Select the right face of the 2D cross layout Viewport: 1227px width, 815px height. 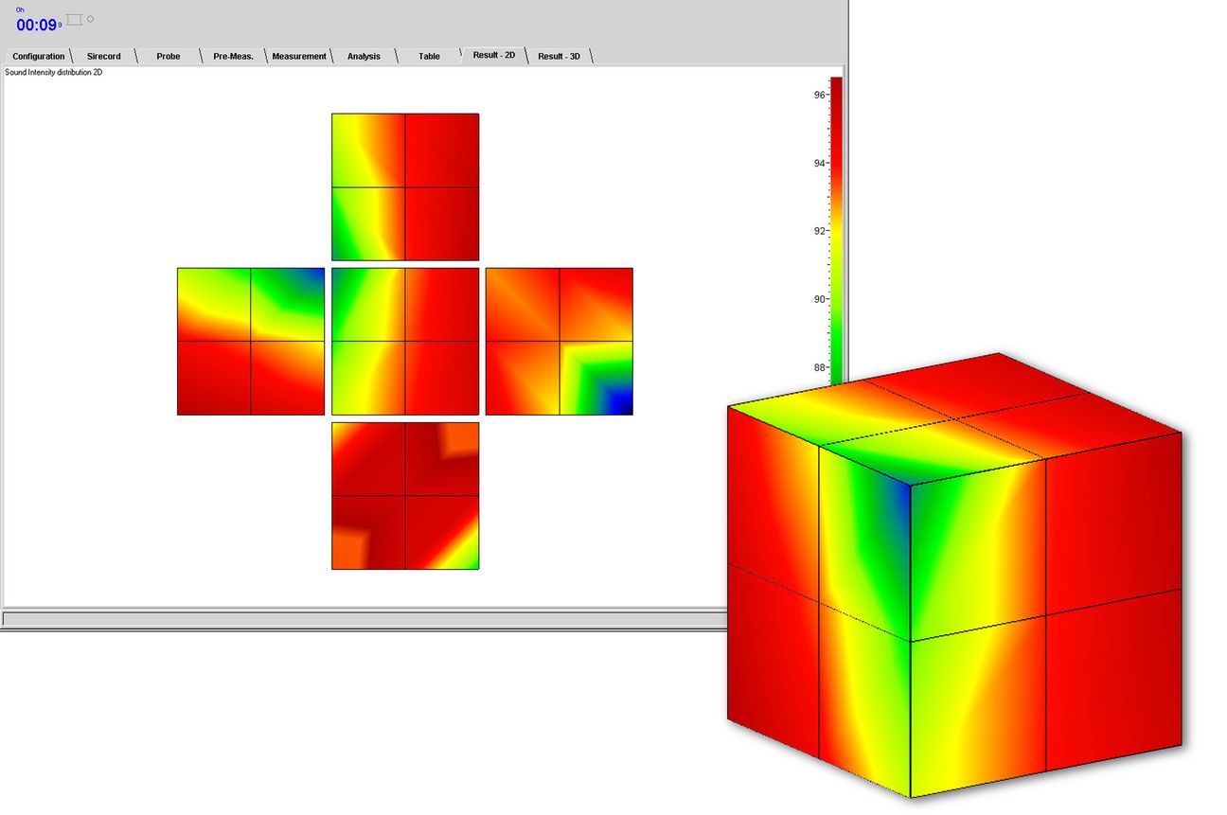[x=560, y=342]
